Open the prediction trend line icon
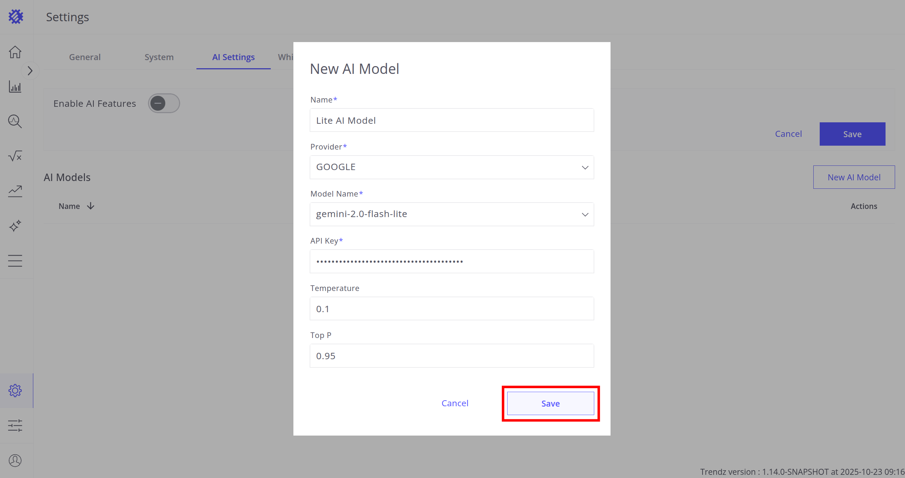 point(15,191)
